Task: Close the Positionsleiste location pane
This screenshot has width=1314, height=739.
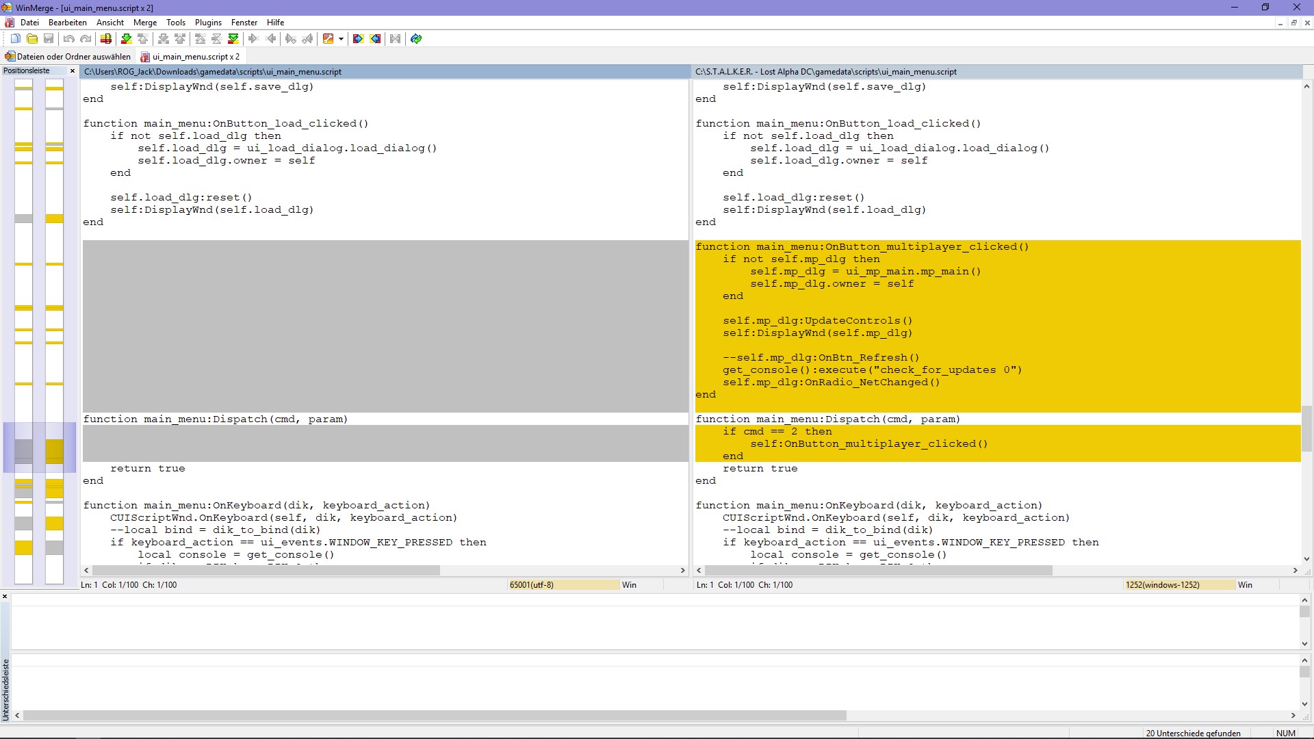Action: (x=73, y=71)
